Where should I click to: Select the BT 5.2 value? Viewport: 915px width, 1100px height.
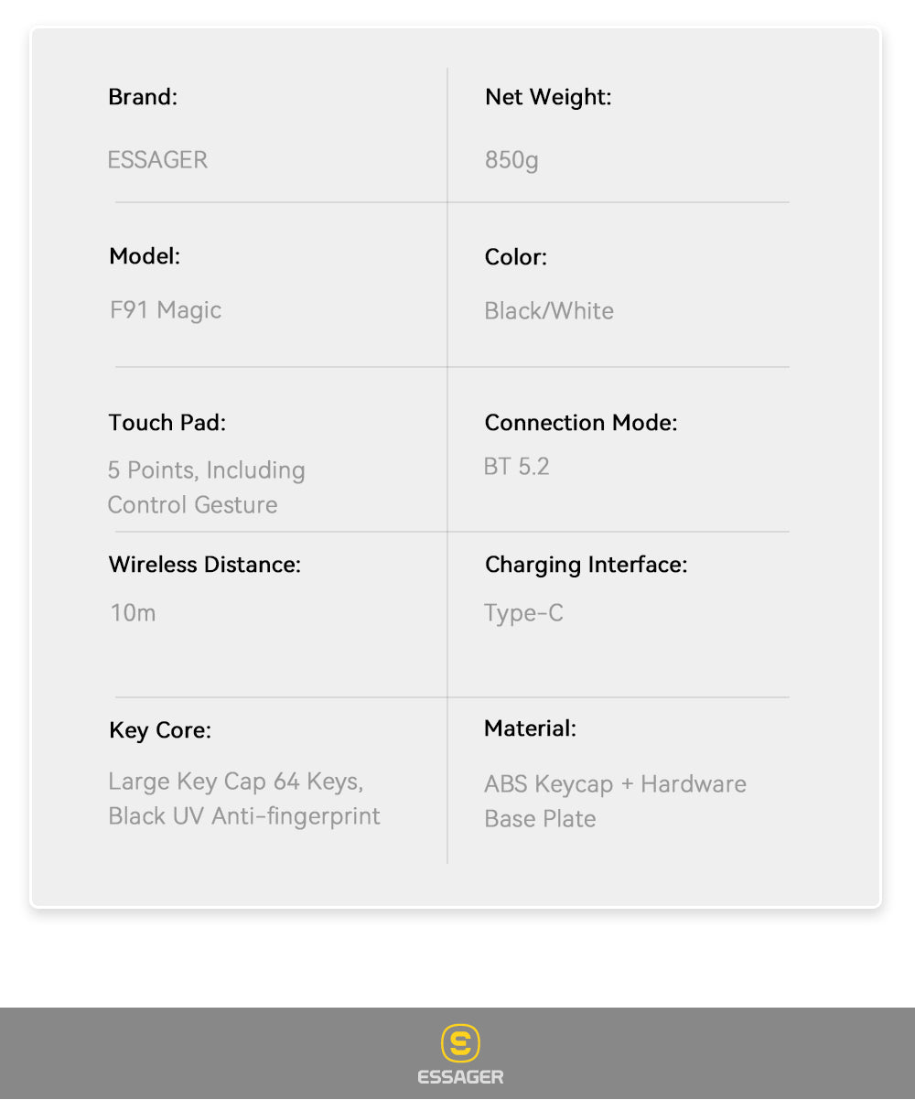[x=516, y=467]
